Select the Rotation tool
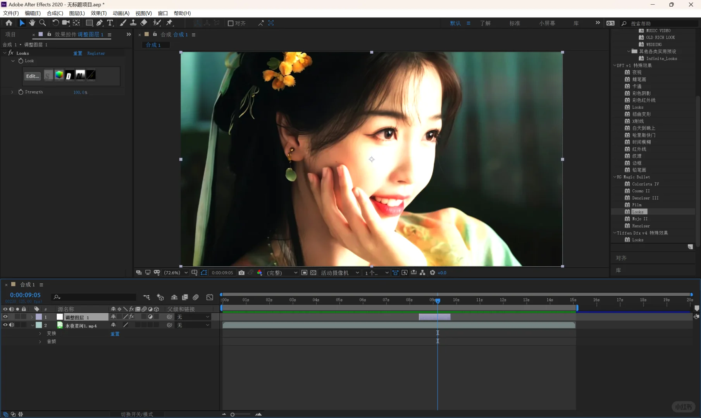Viewport: 701px width, 418px height. tap(55, 23)
